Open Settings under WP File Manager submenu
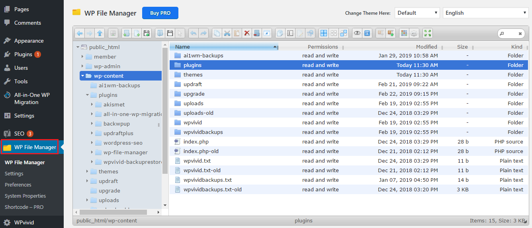Viewport: 532px width, 228px height. pos(14,173)
